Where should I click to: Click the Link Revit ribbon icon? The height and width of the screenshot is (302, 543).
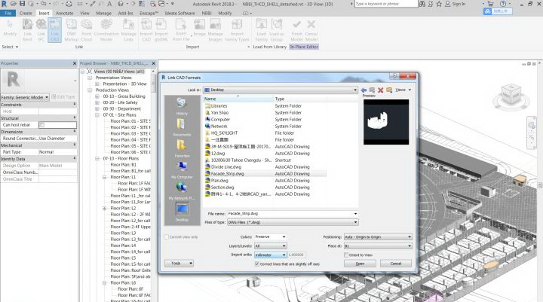tap(27, 35)
